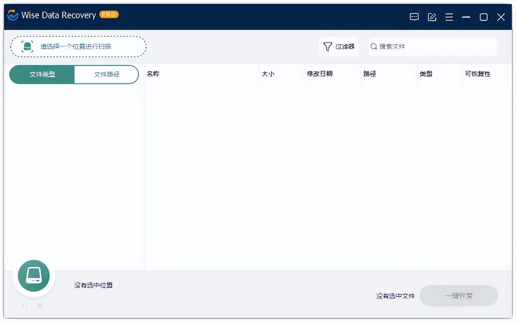Click the Wise Data Recovery logo

click(13, 15)
